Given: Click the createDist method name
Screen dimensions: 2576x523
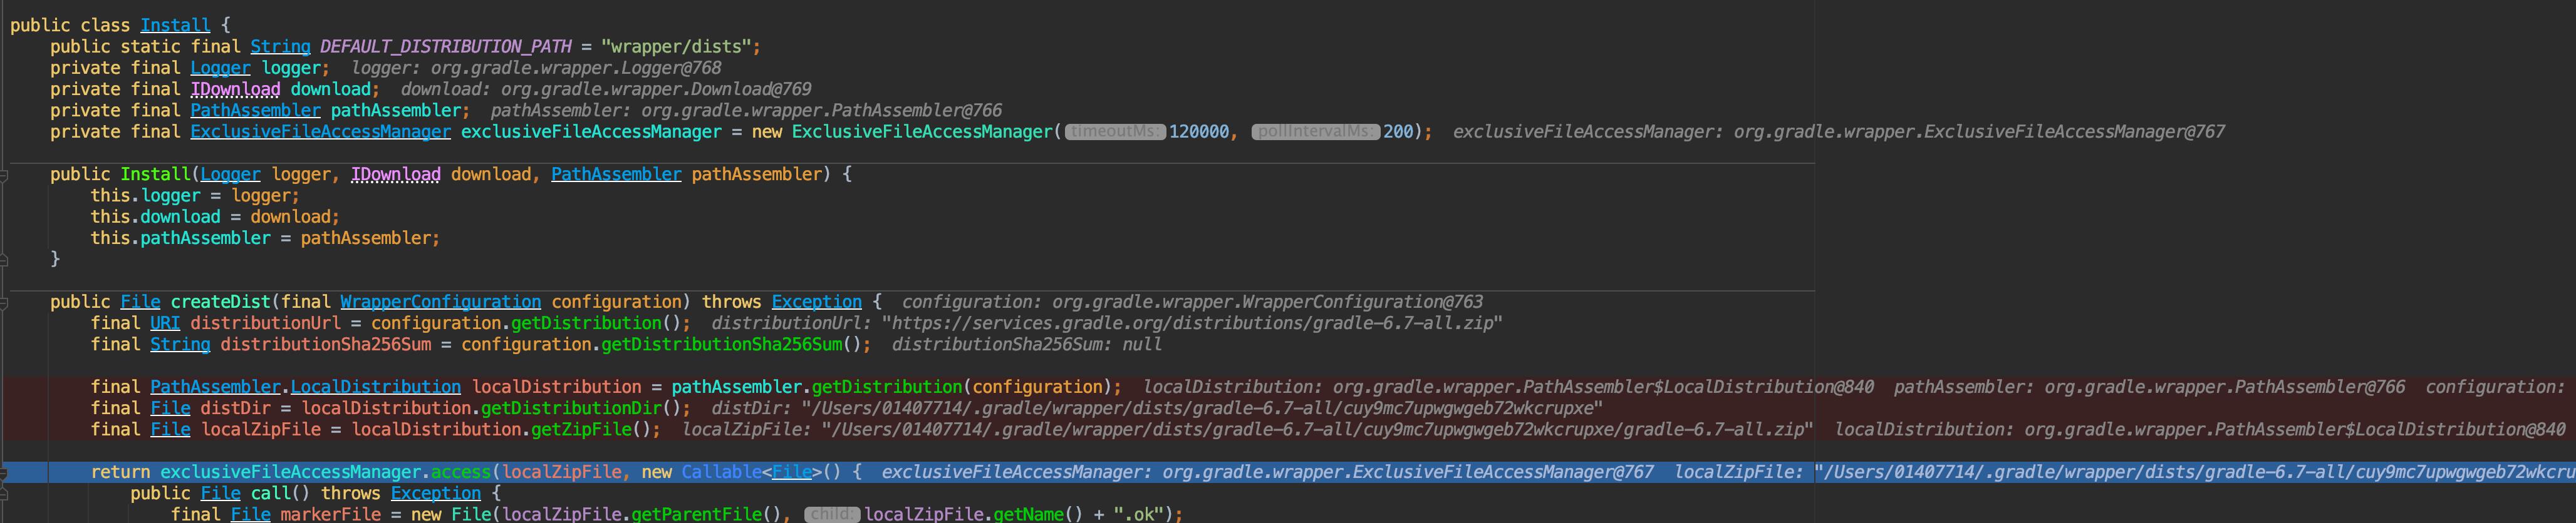Looking at the screenshot, I should (x=220, y=302).
